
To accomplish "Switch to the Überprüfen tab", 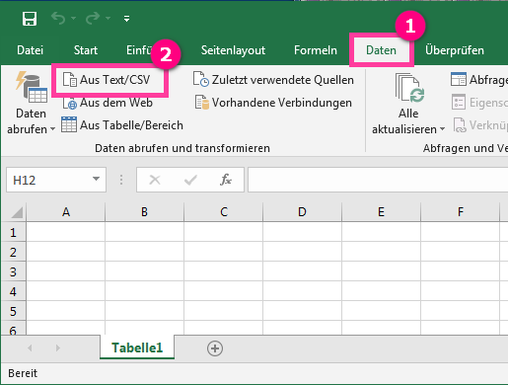I will [455, 50].
